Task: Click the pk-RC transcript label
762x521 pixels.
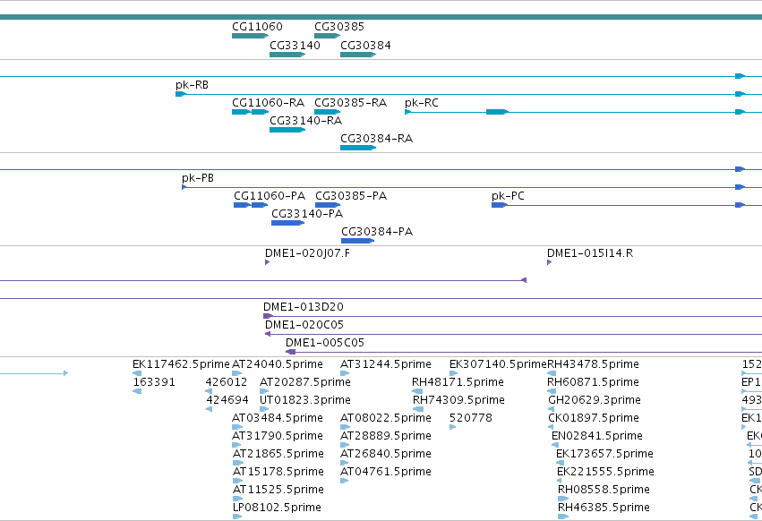Action: click(x=422, y=103)
